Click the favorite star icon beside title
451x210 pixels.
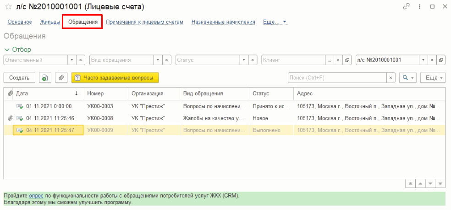7,7
